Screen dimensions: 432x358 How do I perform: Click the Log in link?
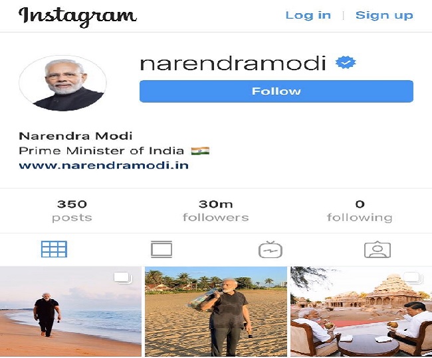coord(308,15)
